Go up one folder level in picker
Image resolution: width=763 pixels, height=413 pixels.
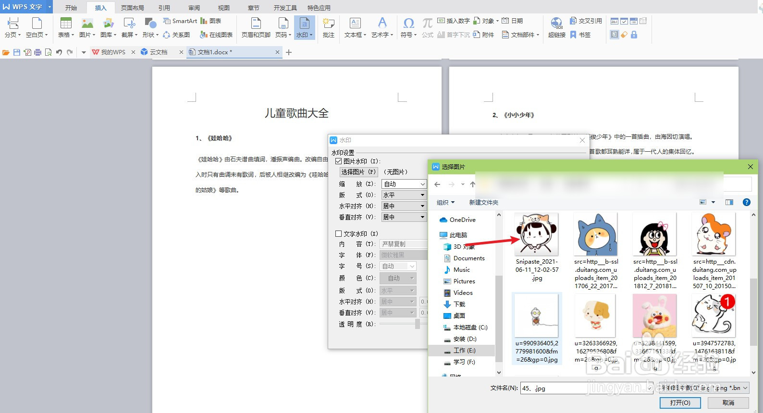[x=473, y=184]
